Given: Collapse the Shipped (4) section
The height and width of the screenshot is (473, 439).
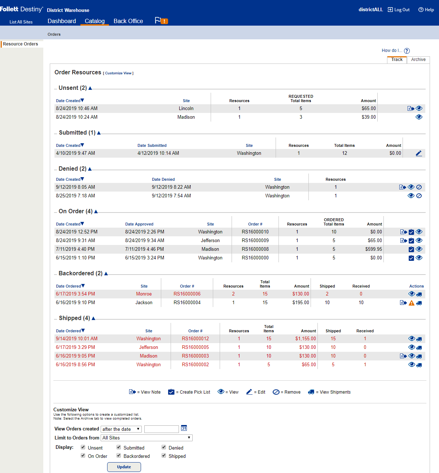Looking at the screenshot, I should (x=93, y=319).
